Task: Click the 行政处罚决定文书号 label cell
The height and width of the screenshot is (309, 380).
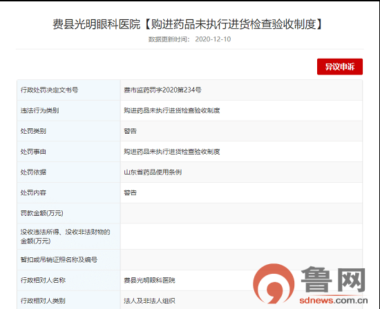Action: (x=69, y=90)
